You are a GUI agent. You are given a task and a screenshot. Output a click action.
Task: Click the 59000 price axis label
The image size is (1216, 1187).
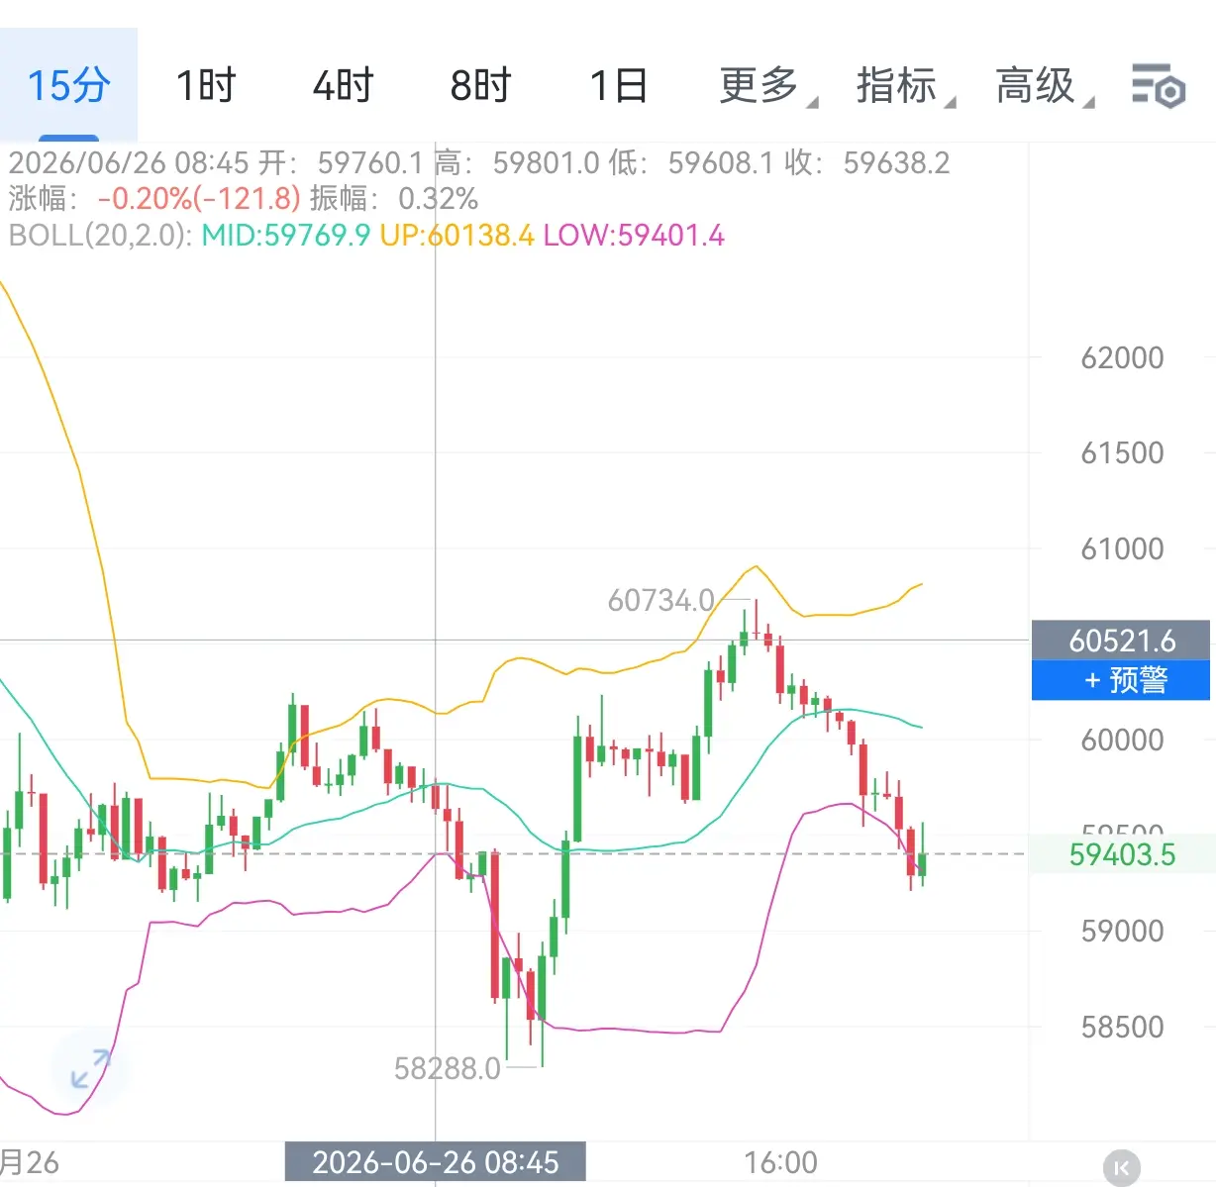point(1122,931)
